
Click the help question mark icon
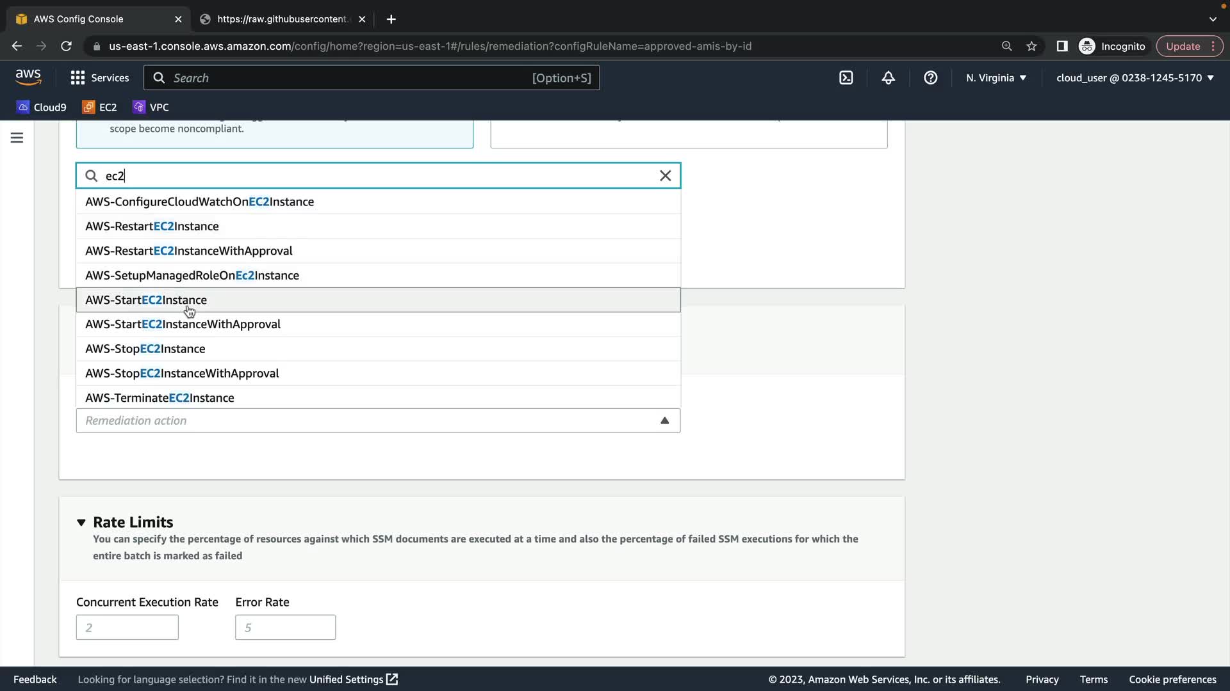(x=930, y=77)
